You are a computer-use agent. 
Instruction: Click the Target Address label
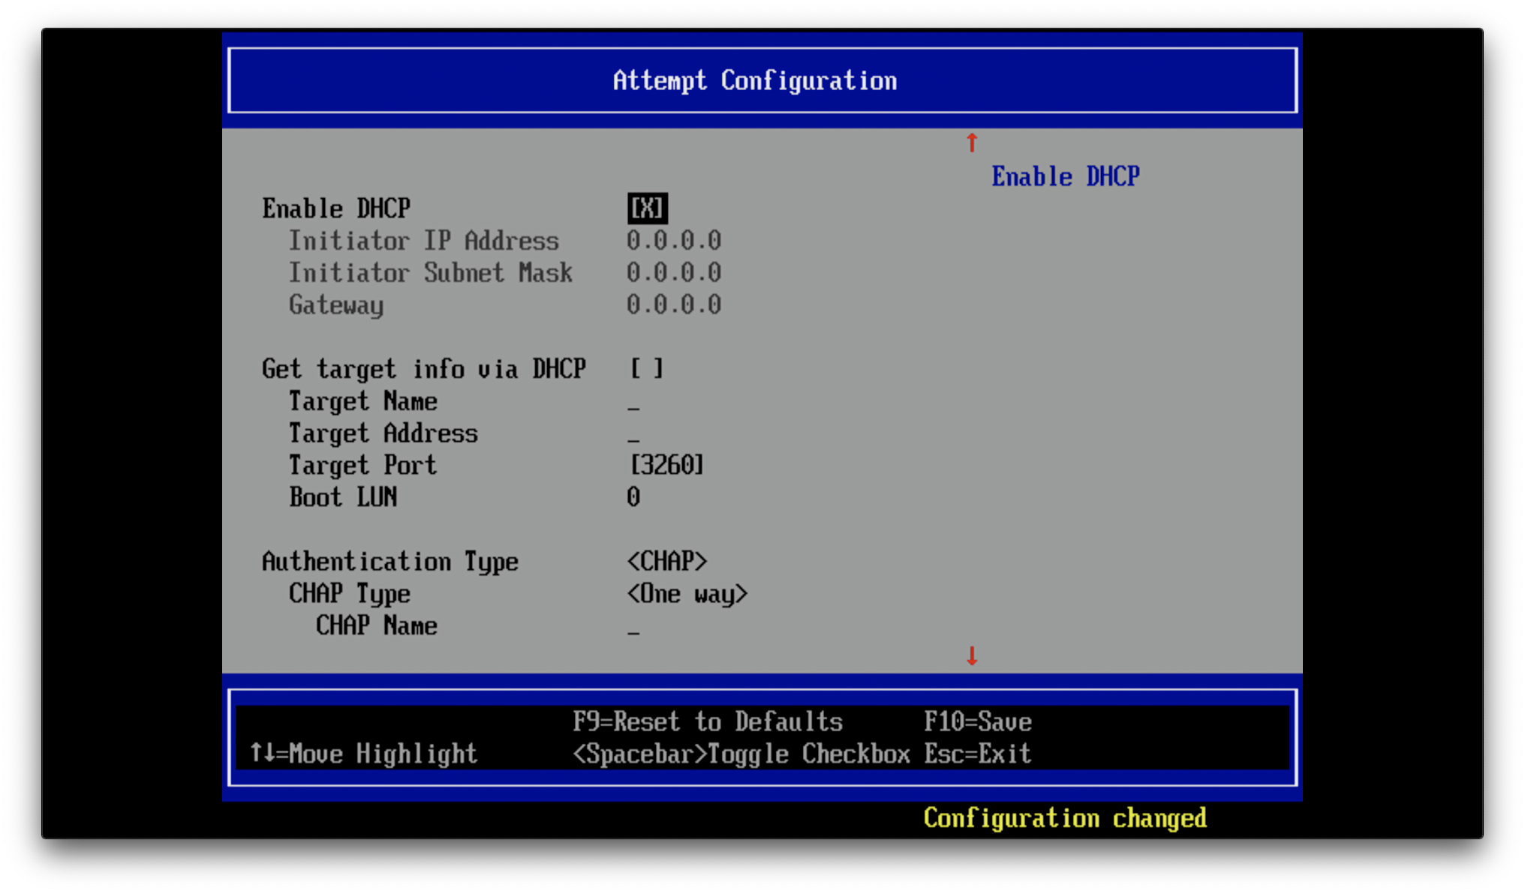(x=384, y=433)
